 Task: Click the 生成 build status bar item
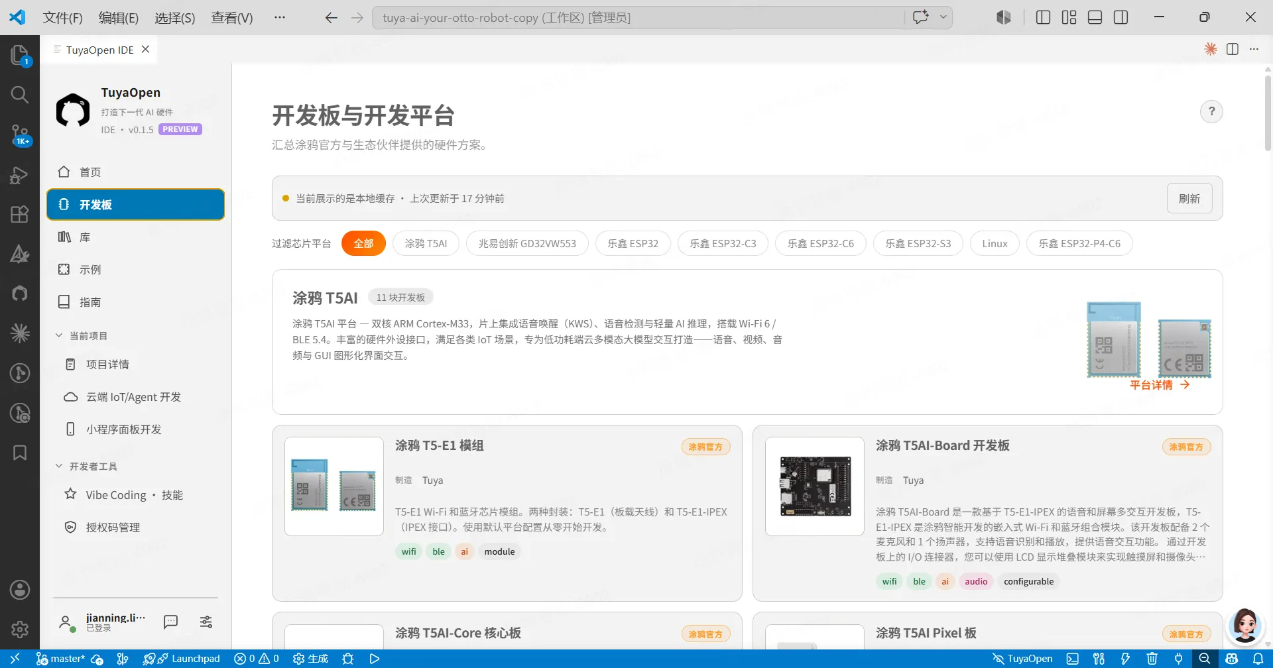click(x=311, y=659)
